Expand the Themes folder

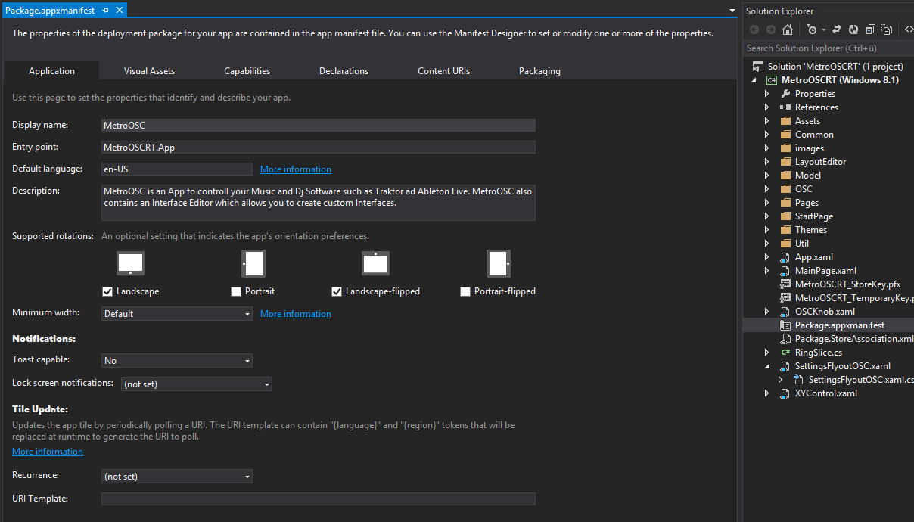tap(766, 230)
